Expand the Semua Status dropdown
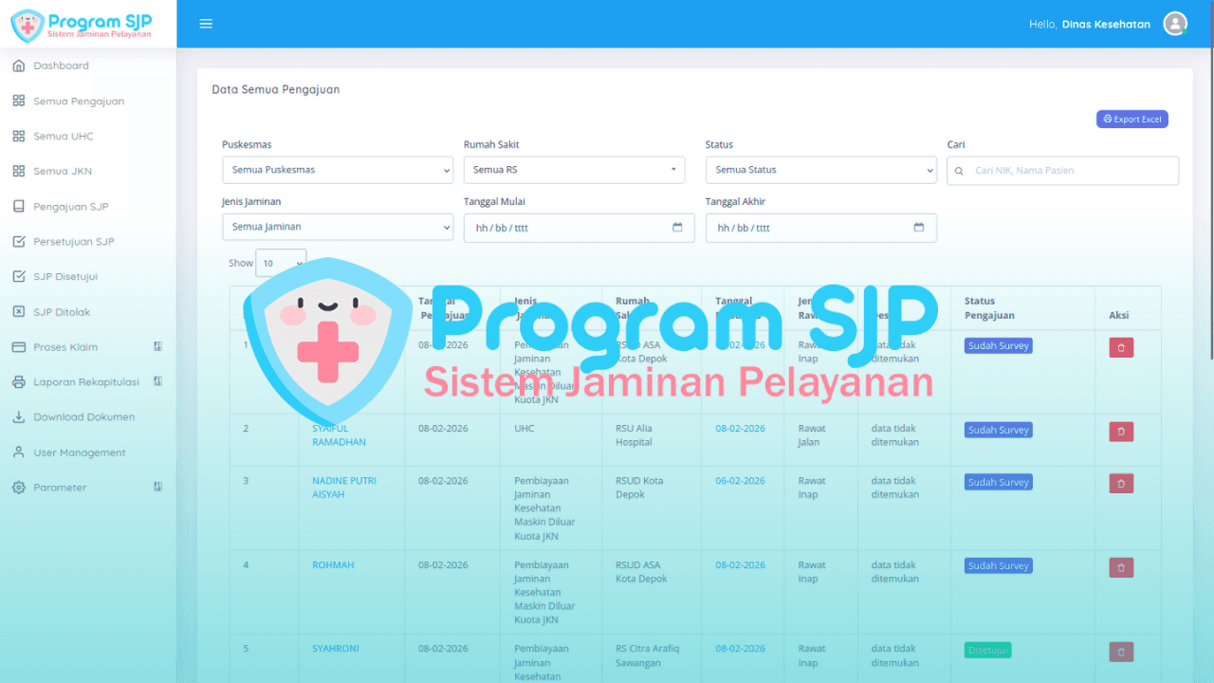This screenshot has width=1214, height=683. (x=820, y=170)
